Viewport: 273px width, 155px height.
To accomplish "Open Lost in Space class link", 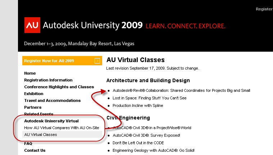I will (149, 98).
